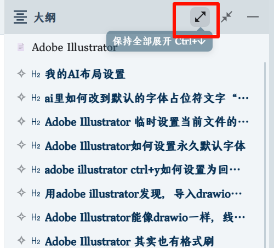Click the outline panel vertical scrollbar

(x=265, y=155)
